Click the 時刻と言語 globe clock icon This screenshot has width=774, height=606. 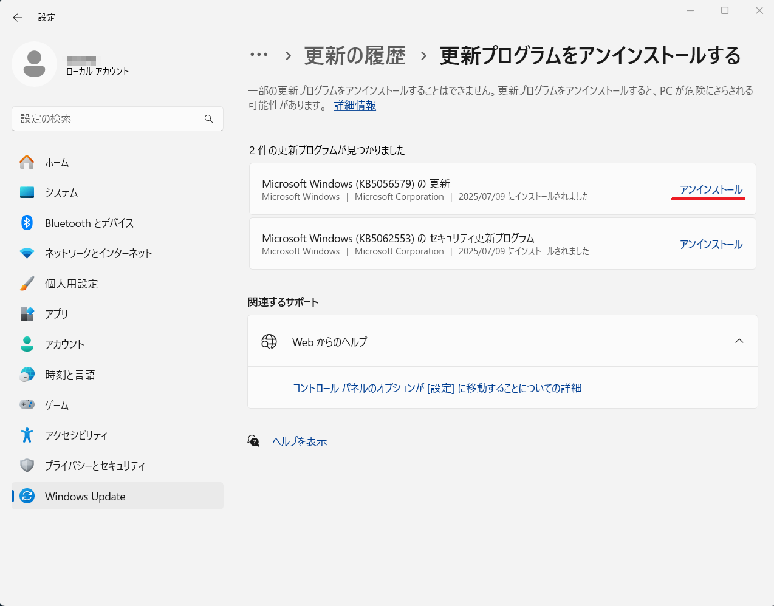[x=27, y=375]
